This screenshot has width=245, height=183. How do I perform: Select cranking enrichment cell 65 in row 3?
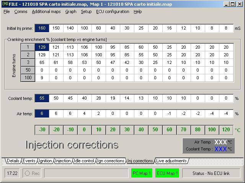pyautogui.click(x=42, y=62)
